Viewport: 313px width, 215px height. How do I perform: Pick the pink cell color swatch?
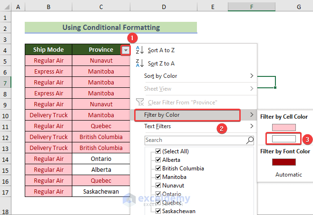(x=284, y=127)
